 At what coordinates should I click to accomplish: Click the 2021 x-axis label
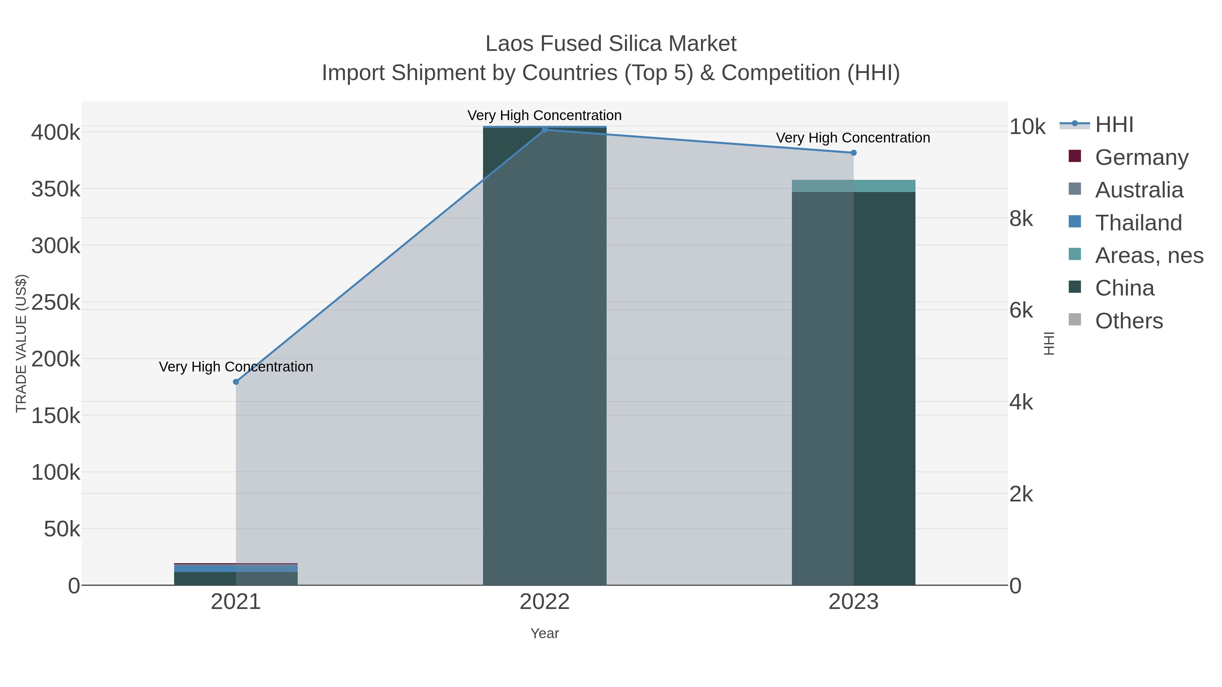tap(236, 602)
